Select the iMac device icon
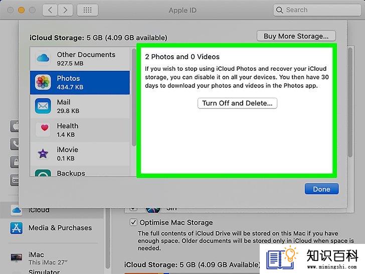Screen dimensions: 365x274 pyautogui.click(x=17, y=258)
